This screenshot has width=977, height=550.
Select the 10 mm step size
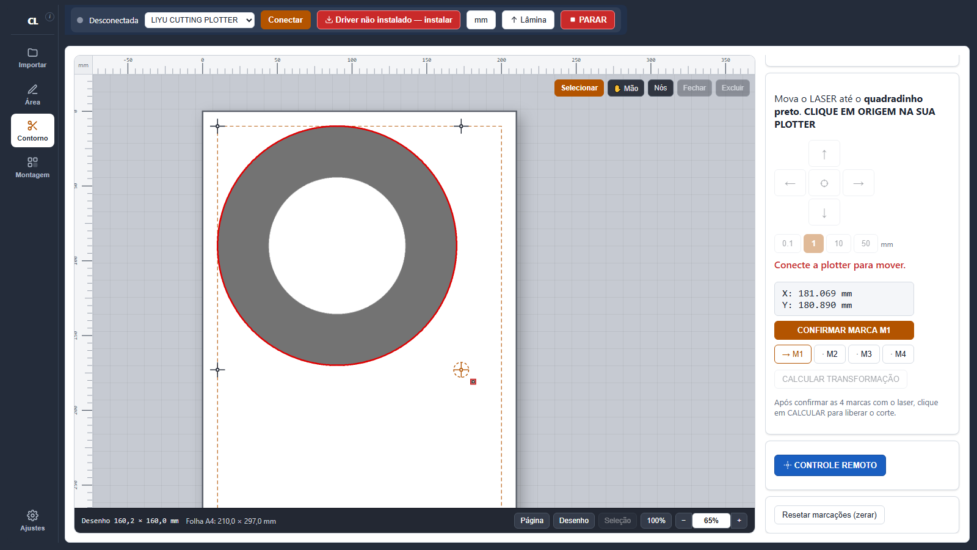(x=838, y=243)
